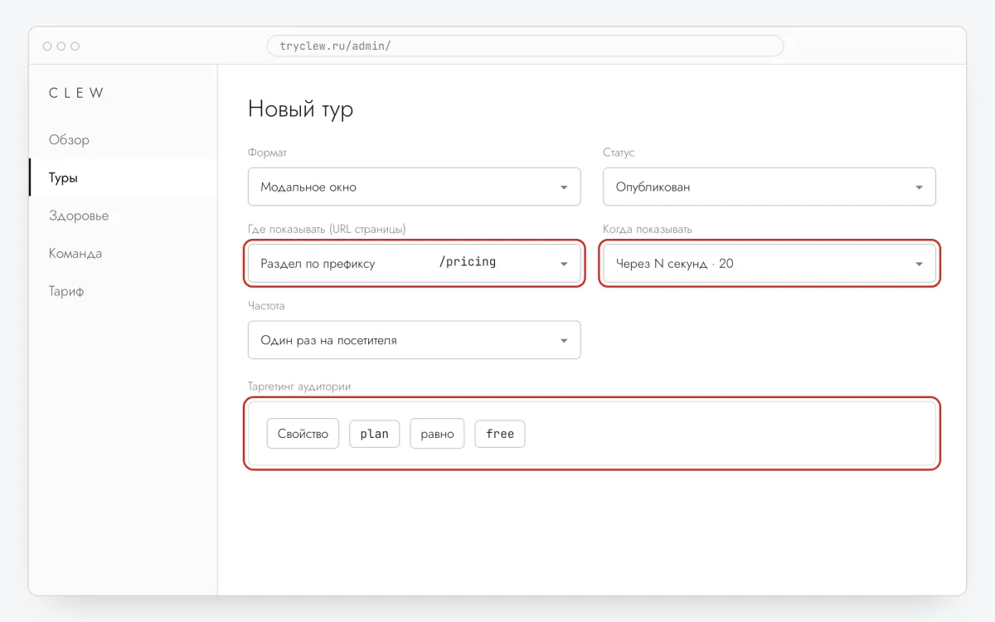995x622 pixels.
Task: Click the plan property chip
Action: tap(374, 434)
